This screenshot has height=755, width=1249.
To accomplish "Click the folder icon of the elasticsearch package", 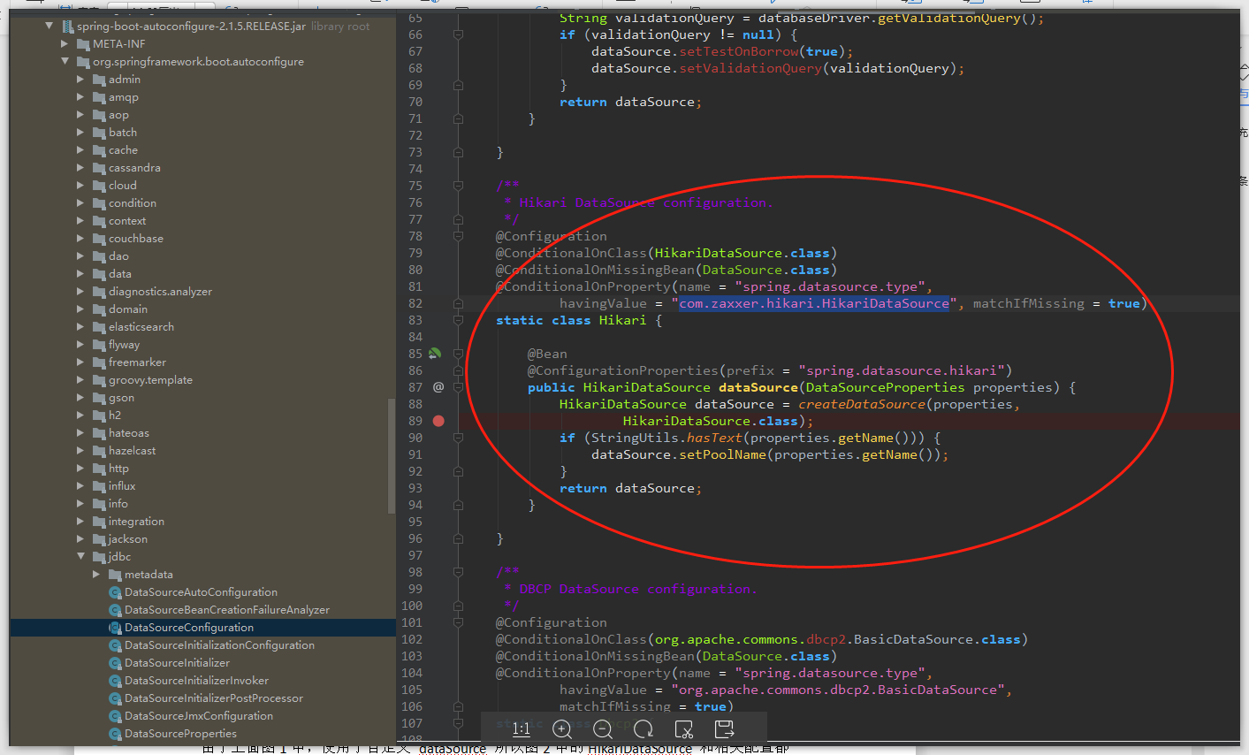I will tap(99, 327).
